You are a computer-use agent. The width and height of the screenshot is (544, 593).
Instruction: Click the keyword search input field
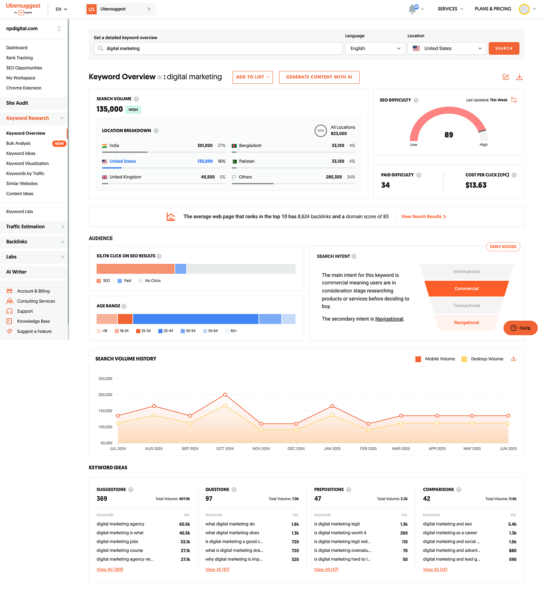pos(218,49)
